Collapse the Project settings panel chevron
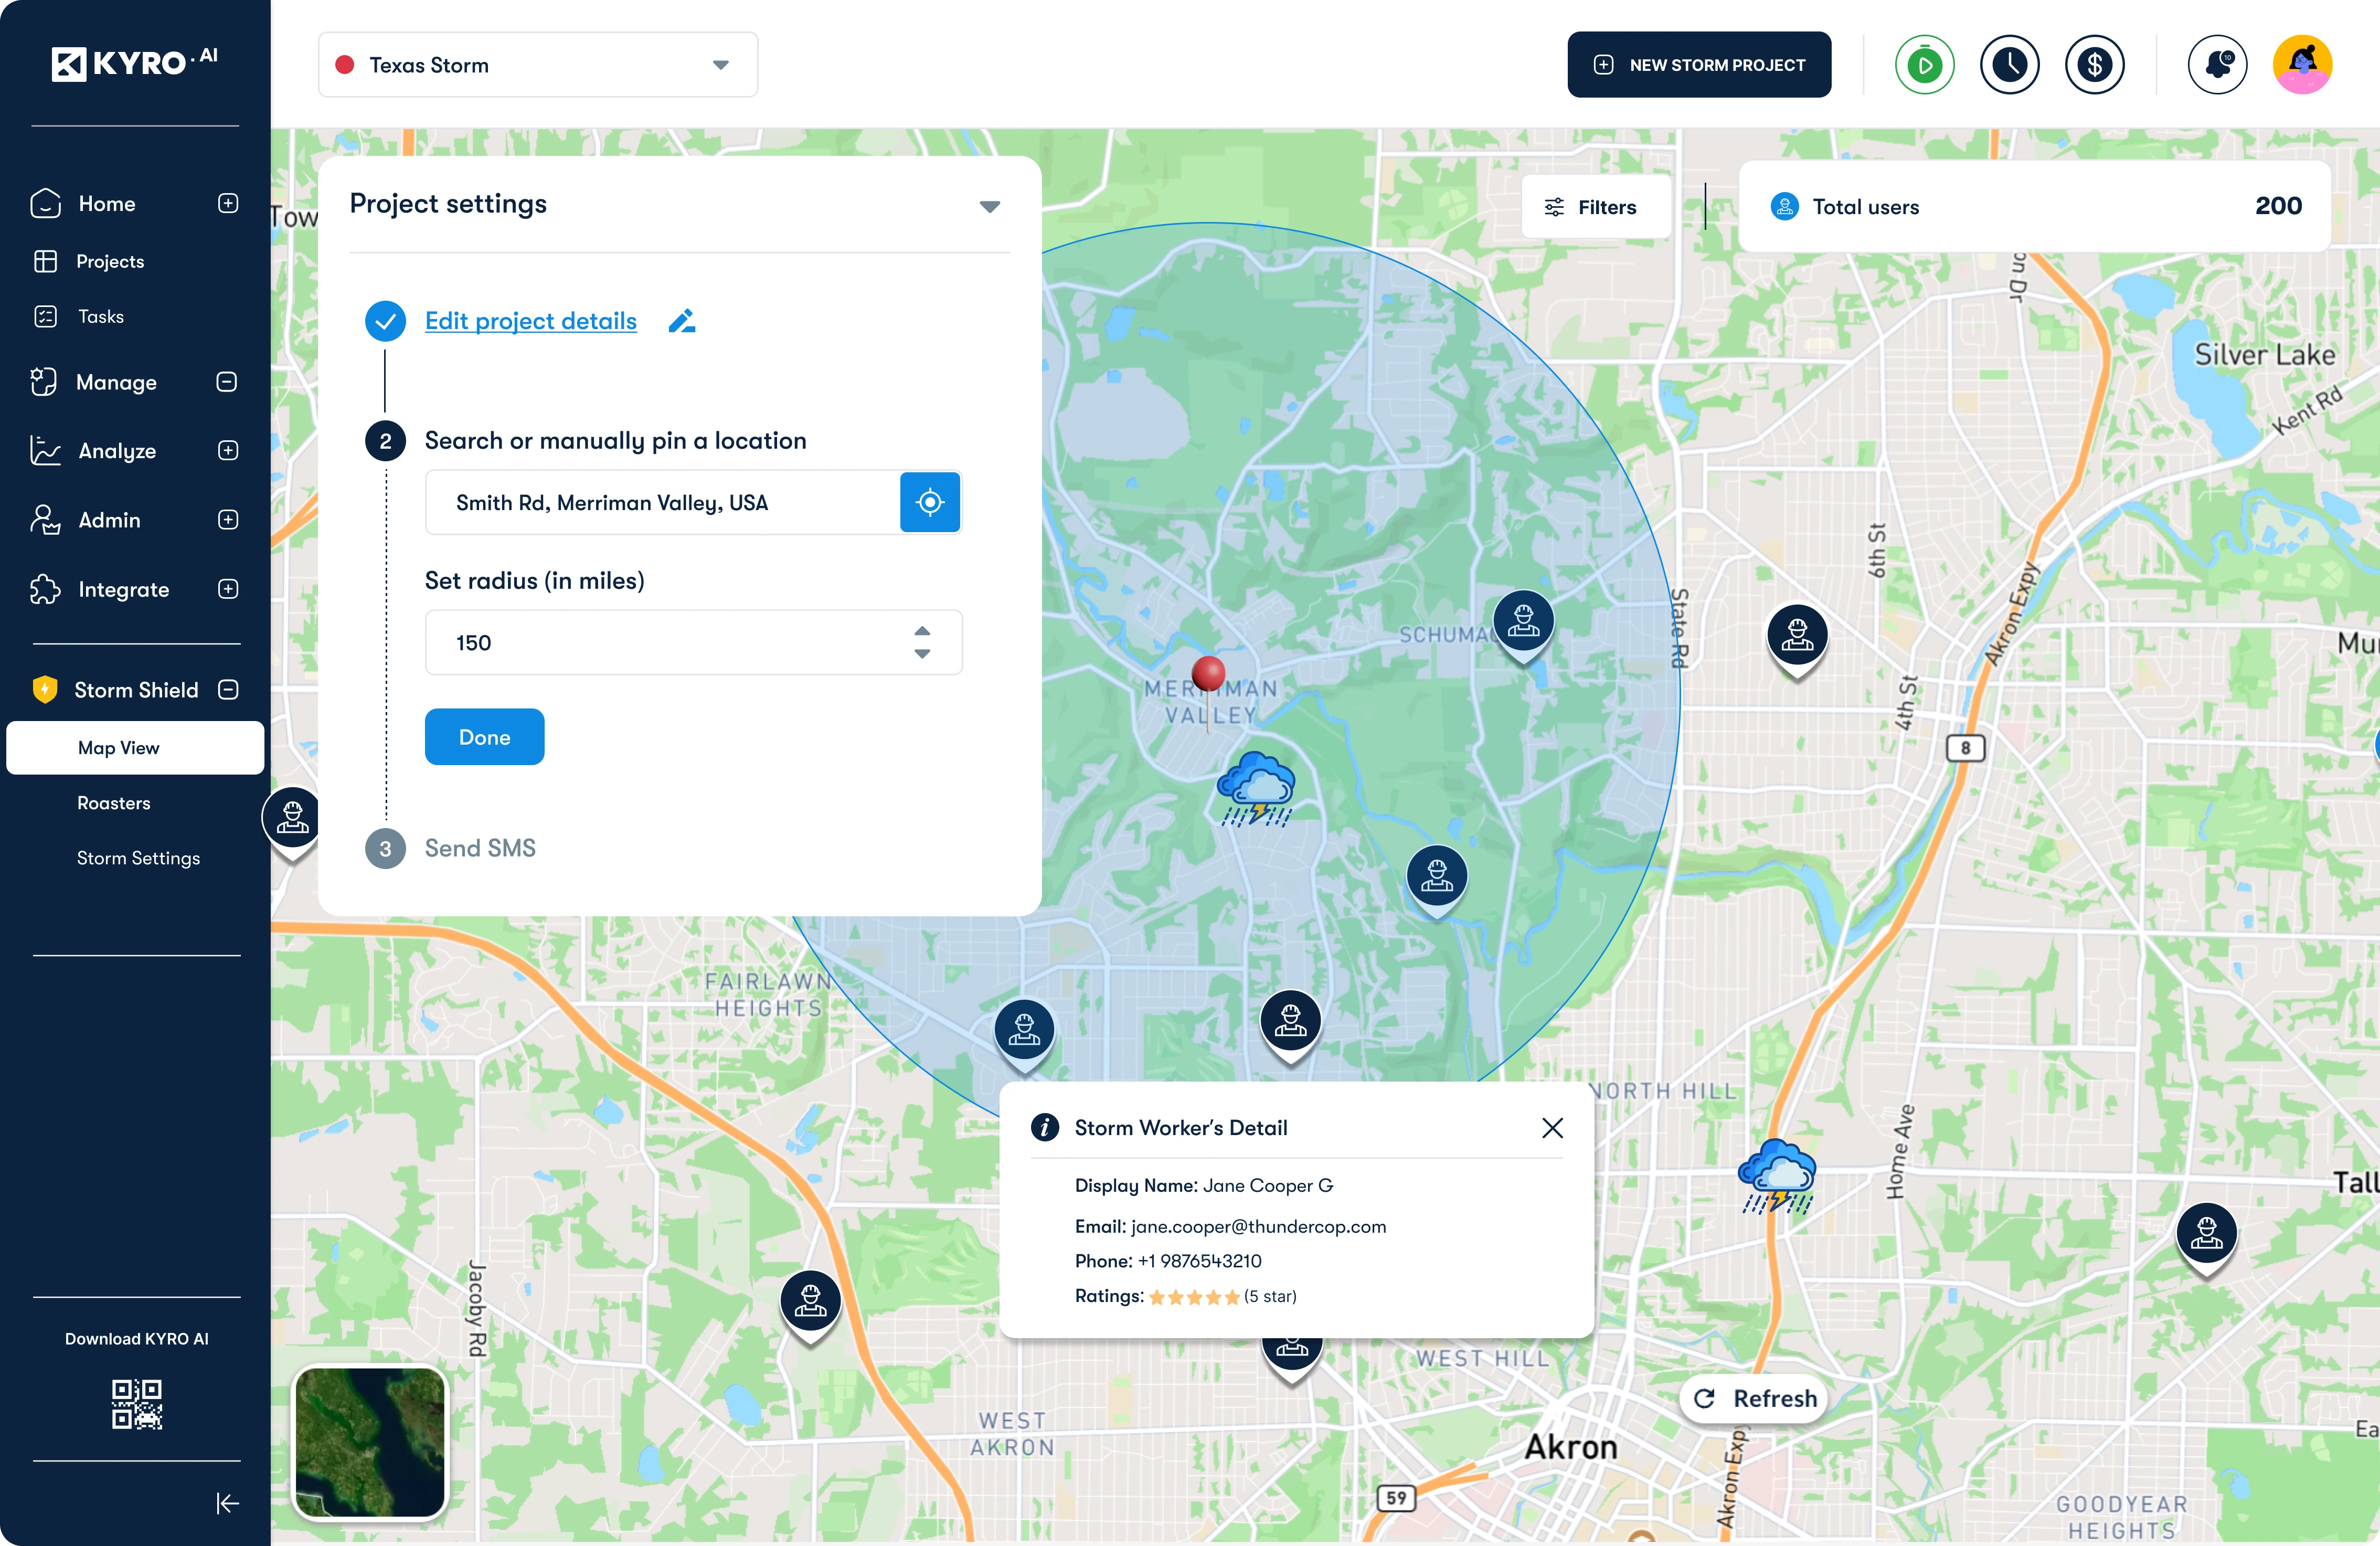Viewport: 2380px width, 1546px height. coord(989,207)
